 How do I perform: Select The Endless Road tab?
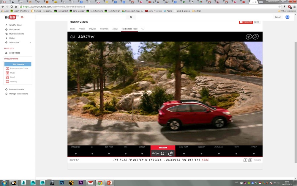[x=129, y=29]
